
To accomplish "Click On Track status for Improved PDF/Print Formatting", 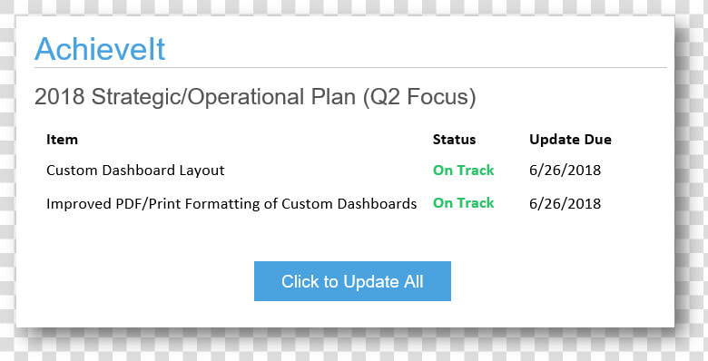I will 463,203.
